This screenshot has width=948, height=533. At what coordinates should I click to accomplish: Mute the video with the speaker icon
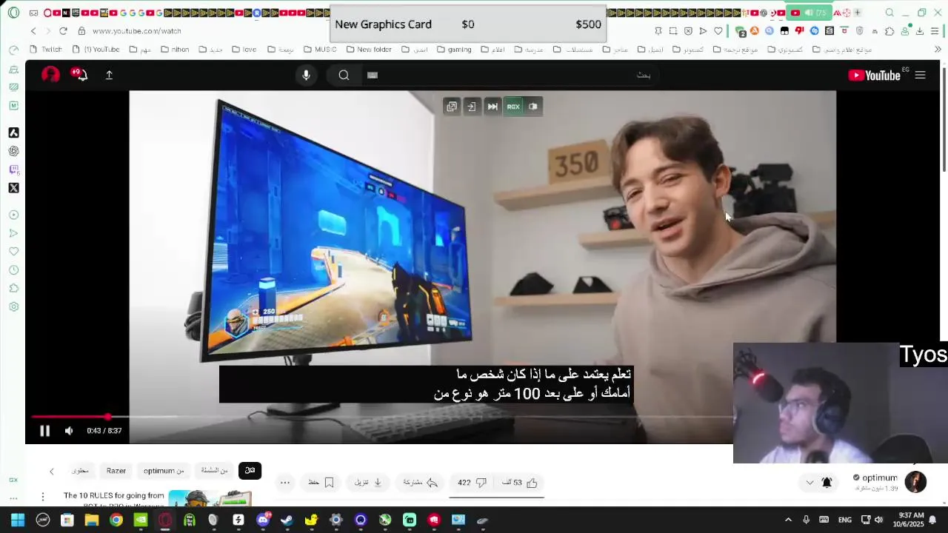tap(69, 431)
